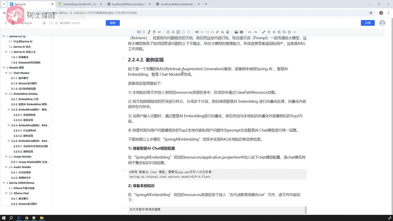
Task: Open the Windows Start menu
Action: click(3, 218)
